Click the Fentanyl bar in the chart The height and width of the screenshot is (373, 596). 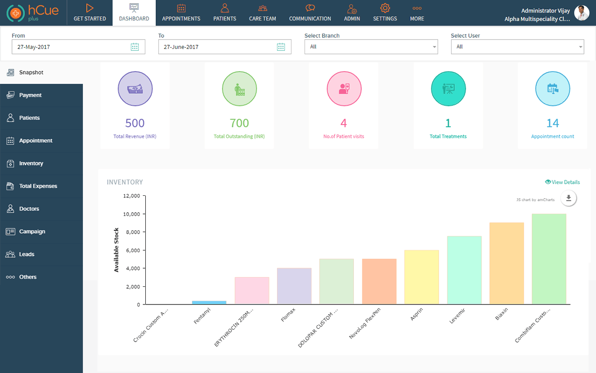[209, 303]
